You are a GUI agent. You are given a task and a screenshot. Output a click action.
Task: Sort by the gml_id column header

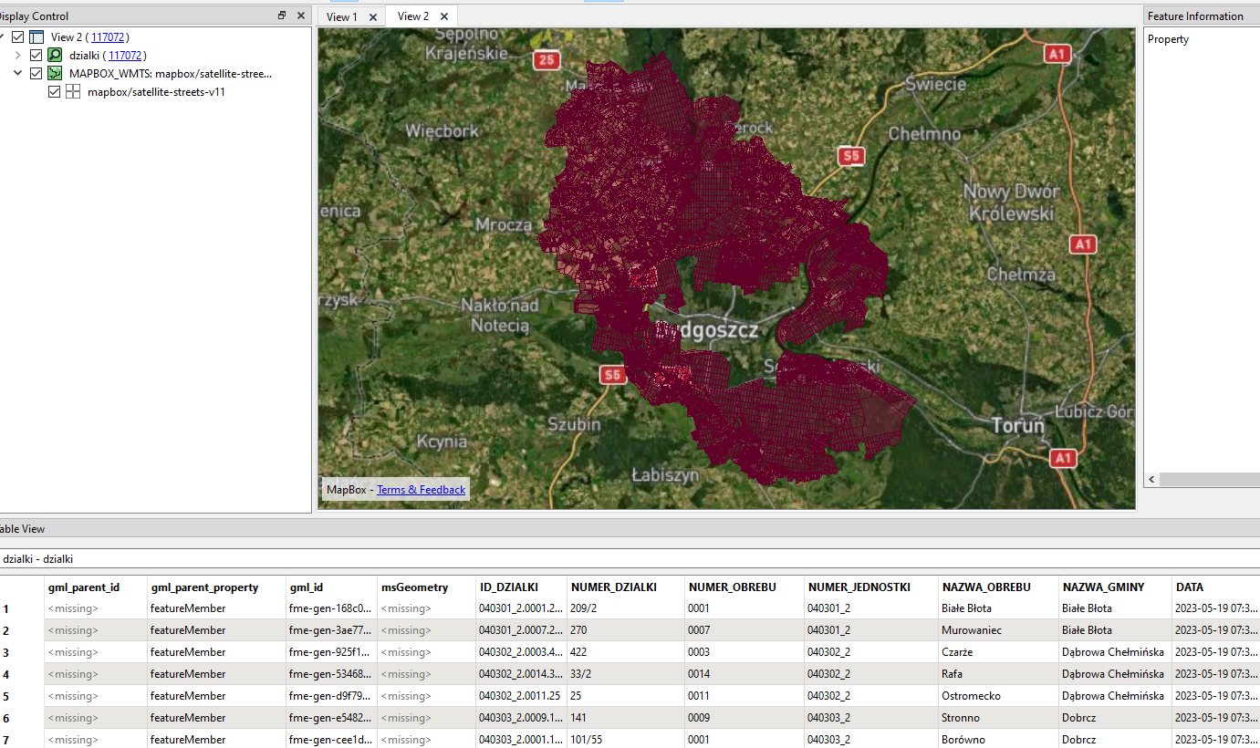point(330,587)
